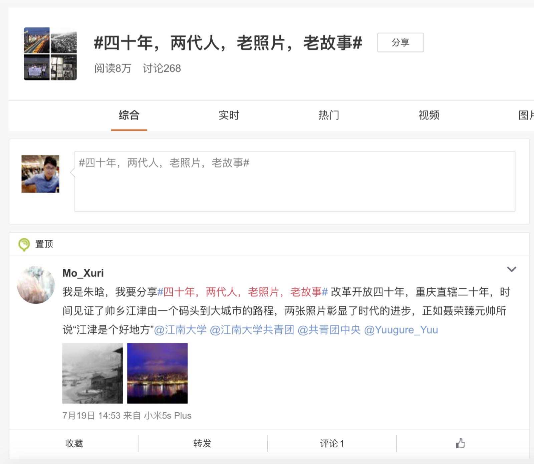Open the 视频 tab
Image resolution: width=534 pixels, height=464 pixels.
pos(429,115)
